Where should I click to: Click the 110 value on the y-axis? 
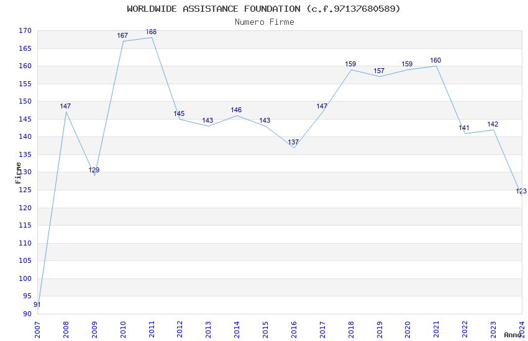25,243
